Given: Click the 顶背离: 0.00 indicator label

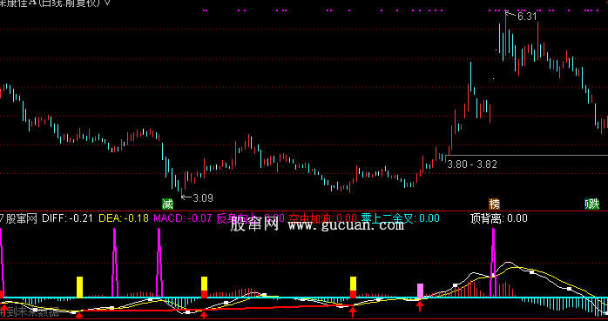Looking at the screenshot, I should pos(498,218).
